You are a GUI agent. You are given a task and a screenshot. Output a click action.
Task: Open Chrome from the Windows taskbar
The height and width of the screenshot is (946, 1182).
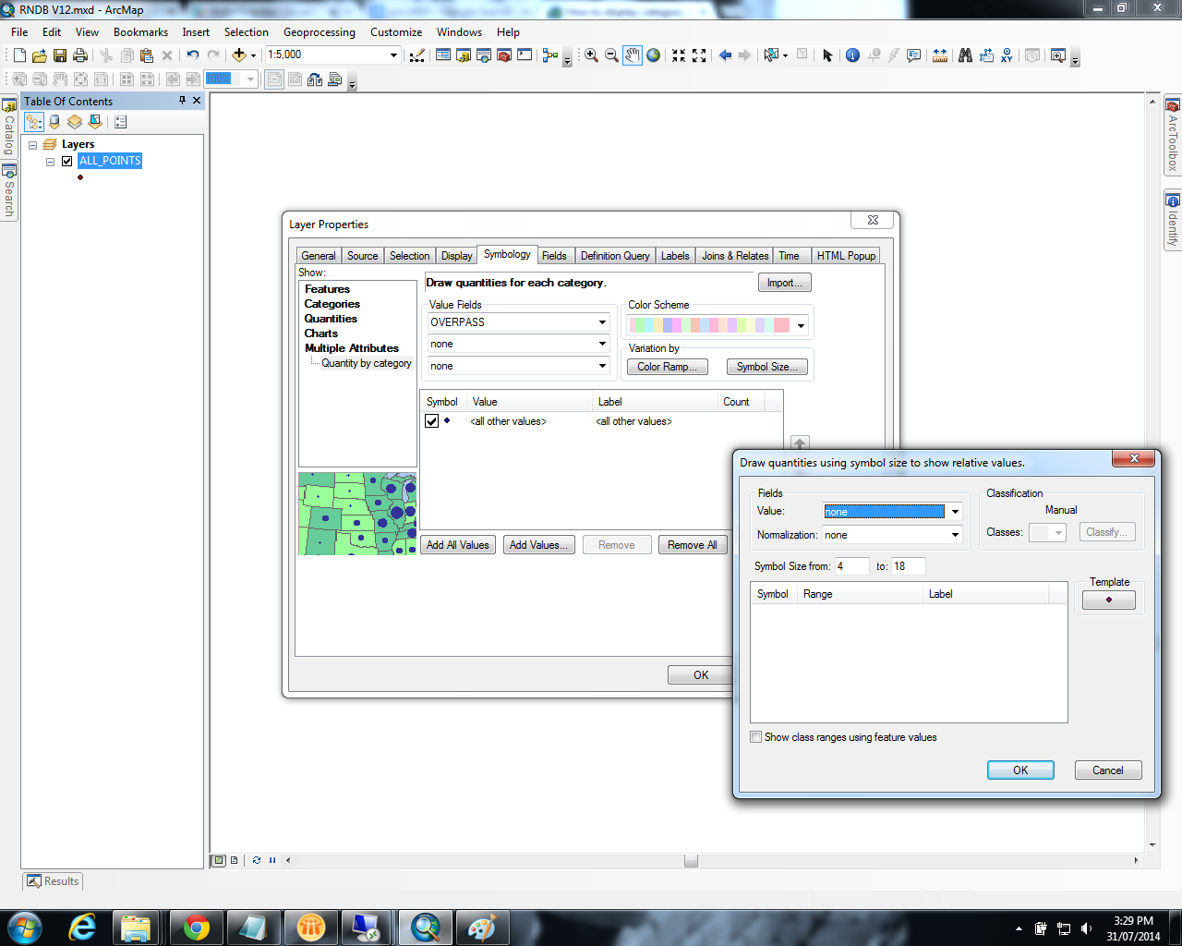[196, 927]
